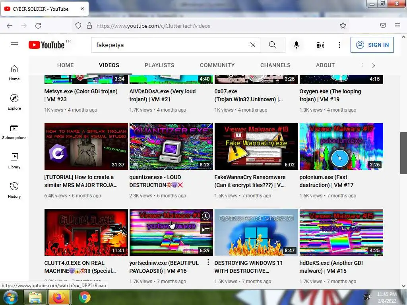Clear the search box with the X
407x305 pixels.
tap(252, 45)
